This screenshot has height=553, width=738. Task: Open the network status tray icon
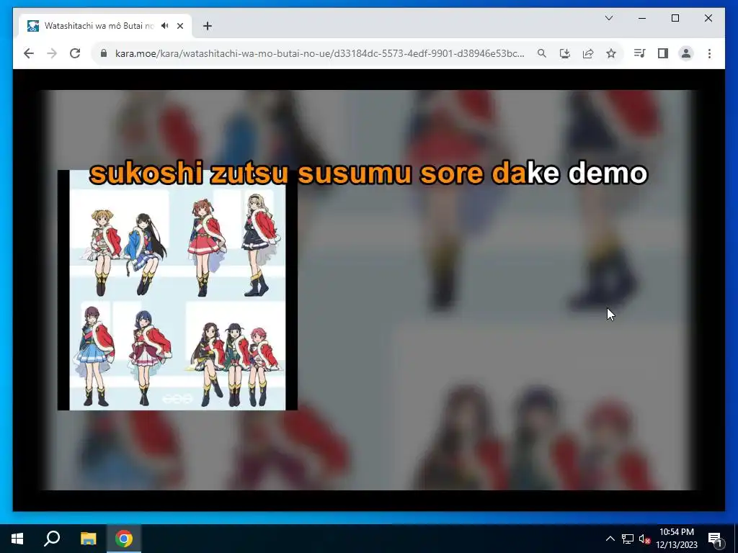coord(628,539)
